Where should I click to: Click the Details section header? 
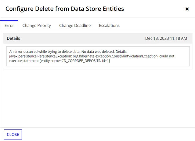[x=13, y=38]
